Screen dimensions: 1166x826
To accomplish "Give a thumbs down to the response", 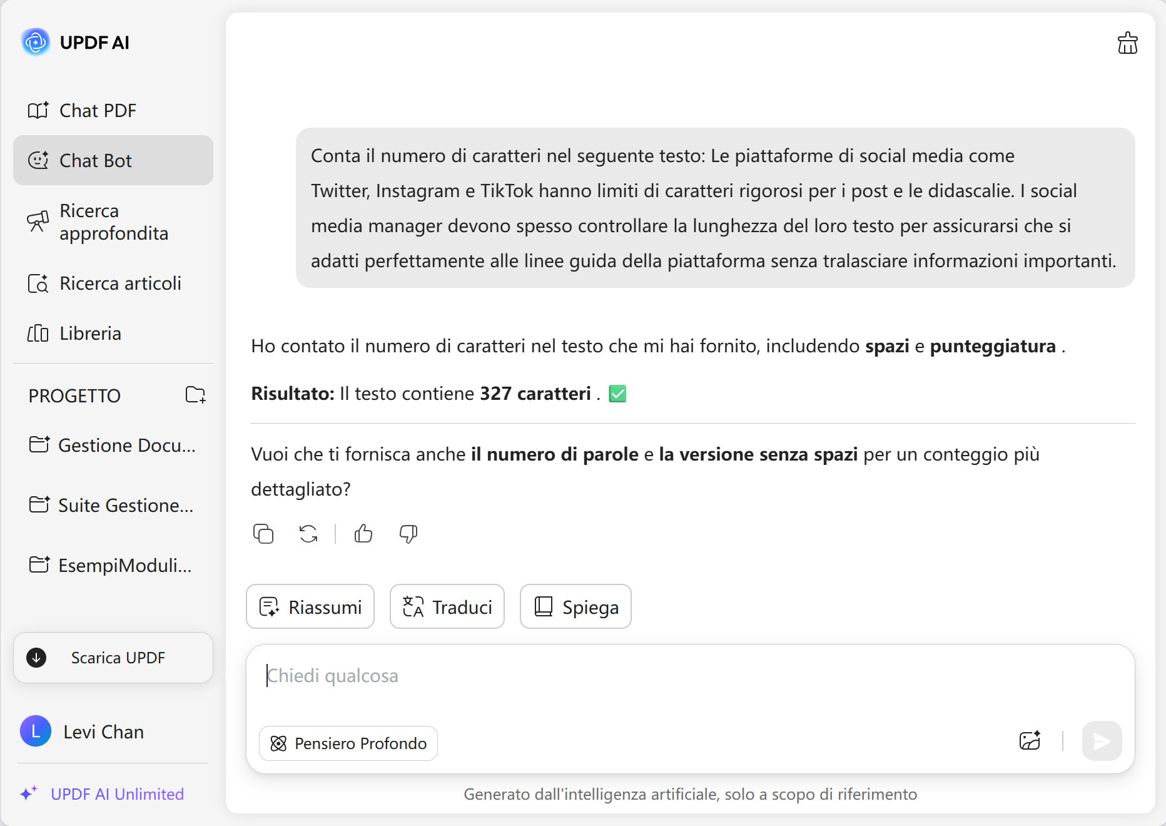I will tap(407, 534).
